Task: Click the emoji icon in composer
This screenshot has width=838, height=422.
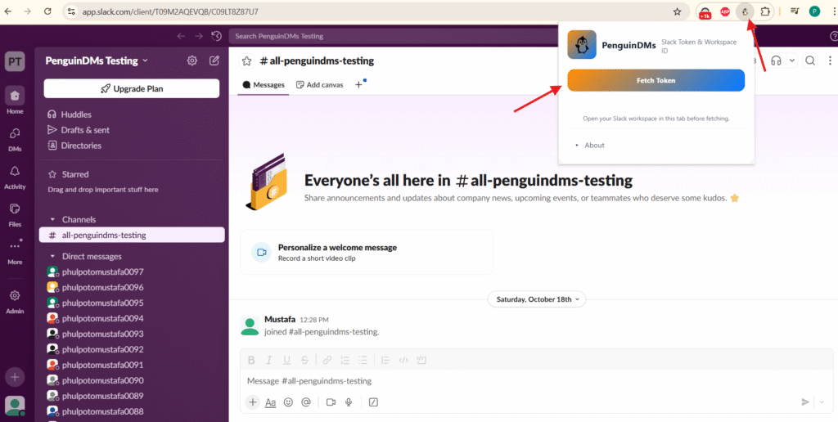Action: pyautogui.click(x=288, y=402)
